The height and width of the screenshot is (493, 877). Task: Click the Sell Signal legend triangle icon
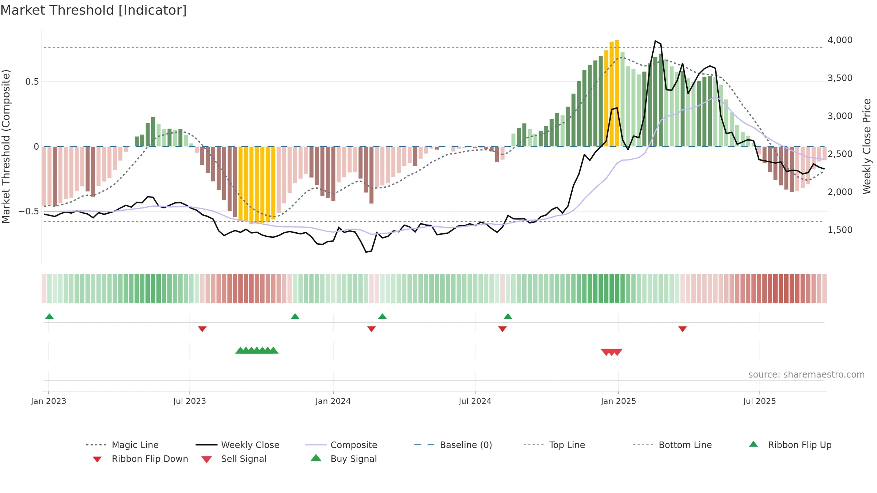click(x=206, y=459)
